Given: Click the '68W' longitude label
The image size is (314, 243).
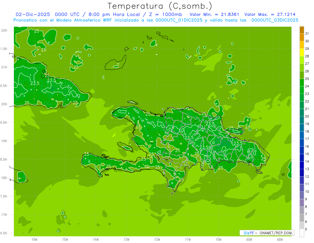Looking at the screenshot, I should click(x=280, y=239).
